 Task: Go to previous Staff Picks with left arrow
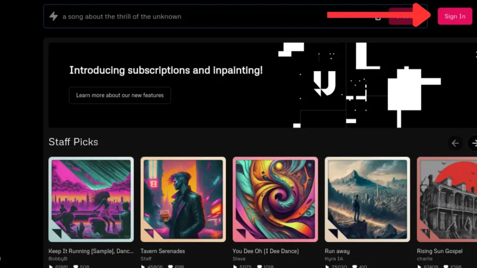pyautogui.click(x=455, y=143)
